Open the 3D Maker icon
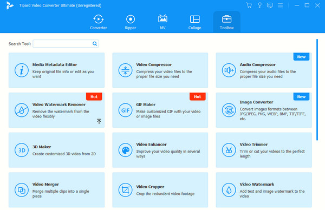 coord(22,150)
